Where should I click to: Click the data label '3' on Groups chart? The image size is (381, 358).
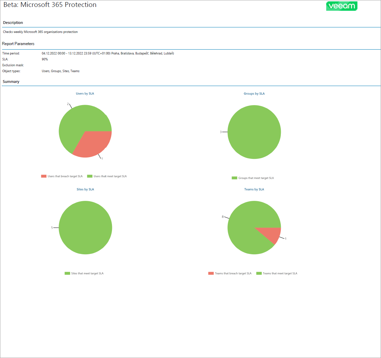(220, 132)
